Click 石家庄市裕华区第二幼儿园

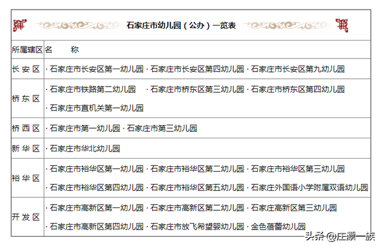tap(197, 169)
